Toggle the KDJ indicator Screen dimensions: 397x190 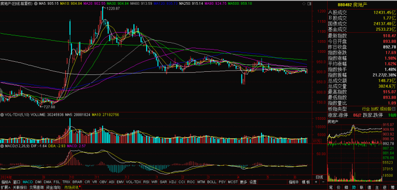click(173, 182)
